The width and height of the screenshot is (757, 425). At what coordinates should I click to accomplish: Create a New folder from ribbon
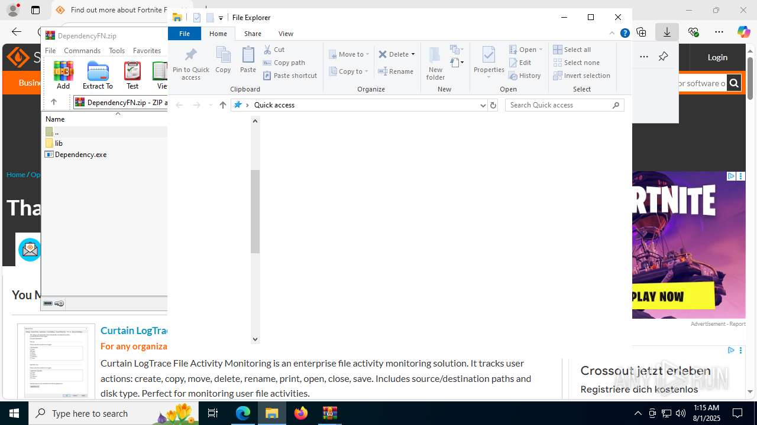point(435,63)
